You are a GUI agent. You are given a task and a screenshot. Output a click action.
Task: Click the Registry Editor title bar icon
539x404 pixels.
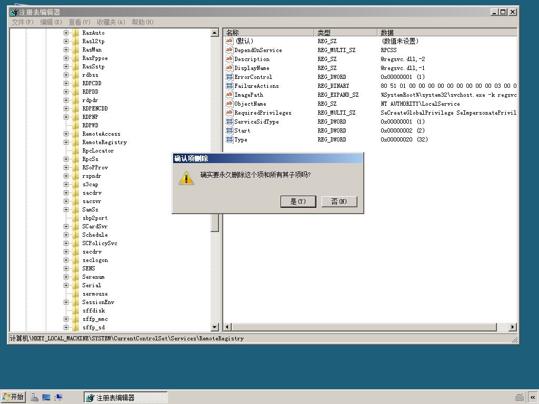tap(14, 12)
